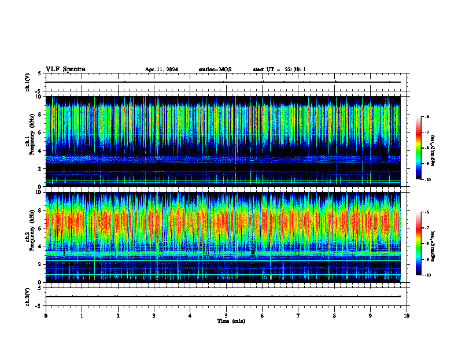458x354 pixels.
Task: Click the "-6" label on ch.2 colorbar
Action: (427, 212)
